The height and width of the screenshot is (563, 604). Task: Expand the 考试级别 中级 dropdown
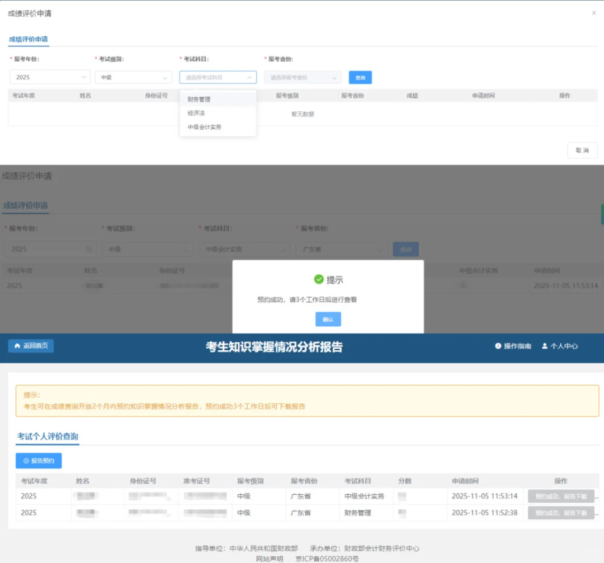click(133, 77)
